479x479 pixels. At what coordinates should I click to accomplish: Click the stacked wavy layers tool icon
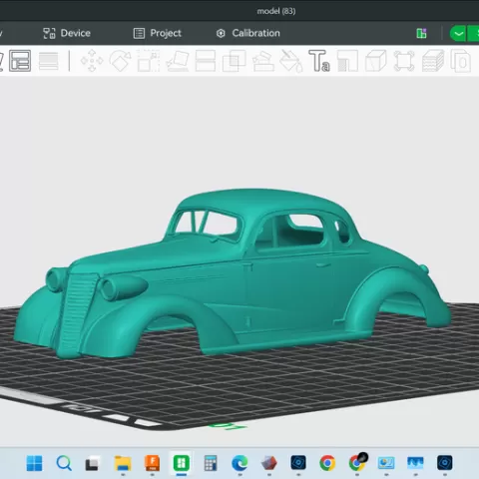tap(433, 61)
